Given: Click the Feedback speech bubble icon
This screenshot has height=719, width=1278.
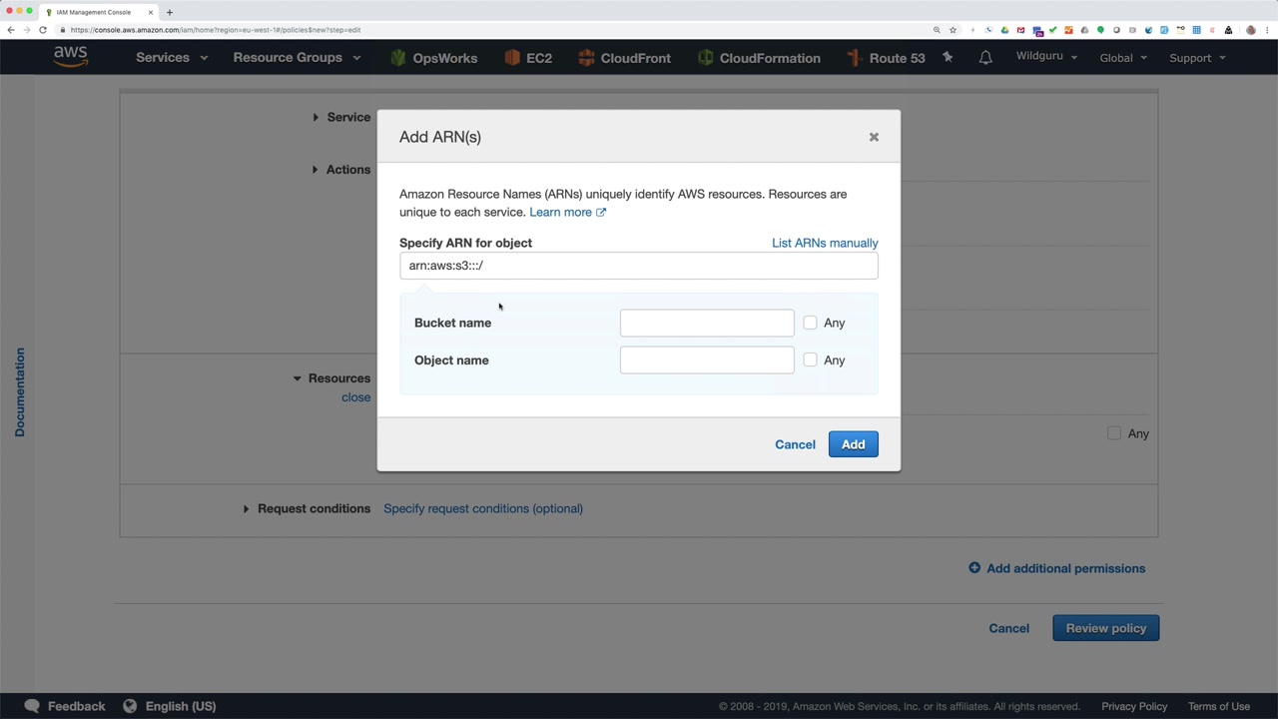Looking at the screenshot, I should 32,706.
